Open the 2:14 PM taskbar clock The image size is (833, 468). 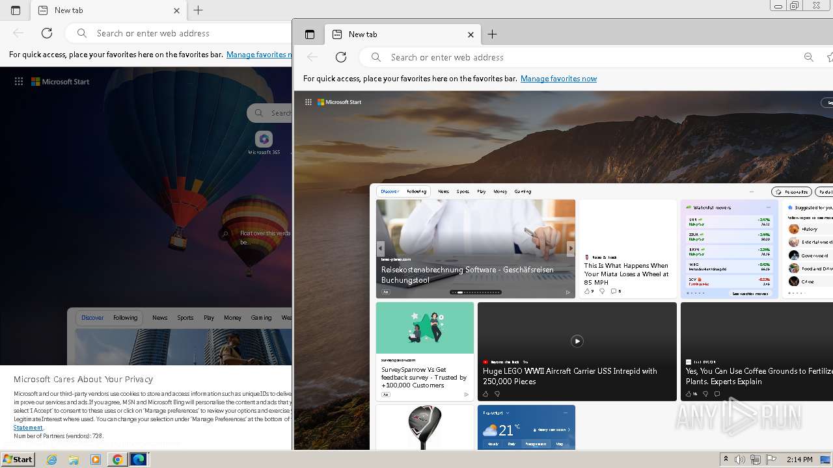[x=799, y=460]
